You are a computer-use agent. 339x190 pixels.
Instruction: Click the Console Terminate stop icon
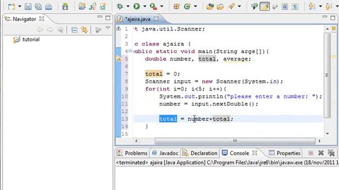click(311, 153)
